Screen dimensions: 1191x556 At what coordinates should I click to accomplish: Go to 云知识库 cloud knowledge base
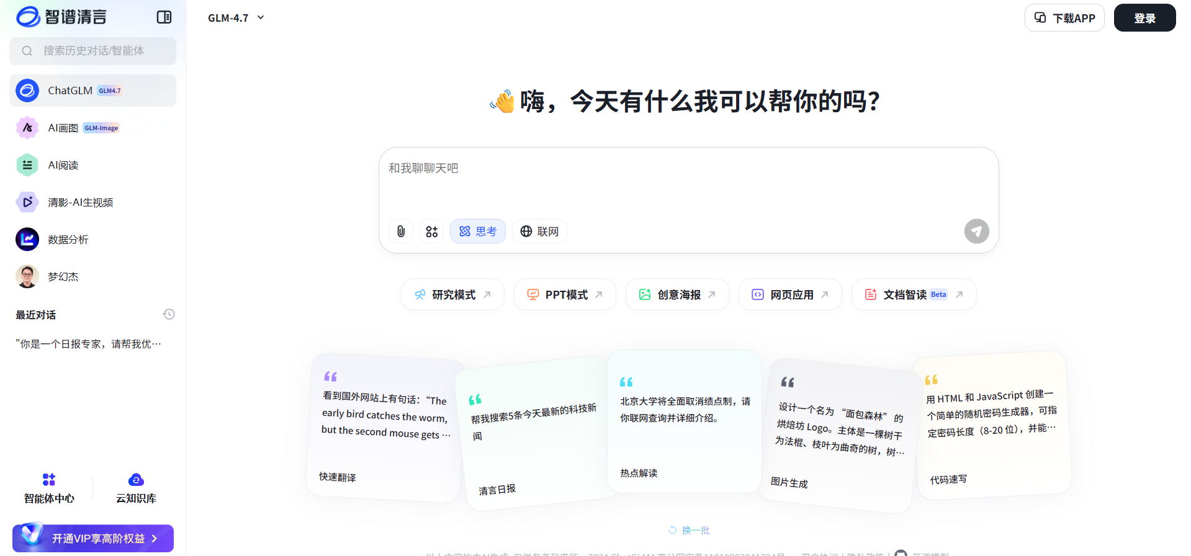pos(136,488)
